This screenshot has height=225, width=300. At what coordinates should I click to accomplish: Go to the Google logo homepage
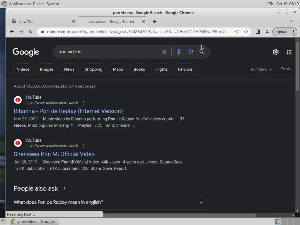click(26, 52)
